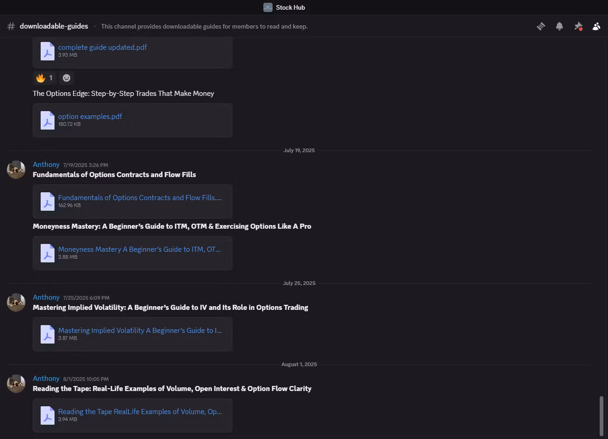608x439 pixels.
Task: Click the PDF icon for Reading the Tape
Action: tap(48, 415)
